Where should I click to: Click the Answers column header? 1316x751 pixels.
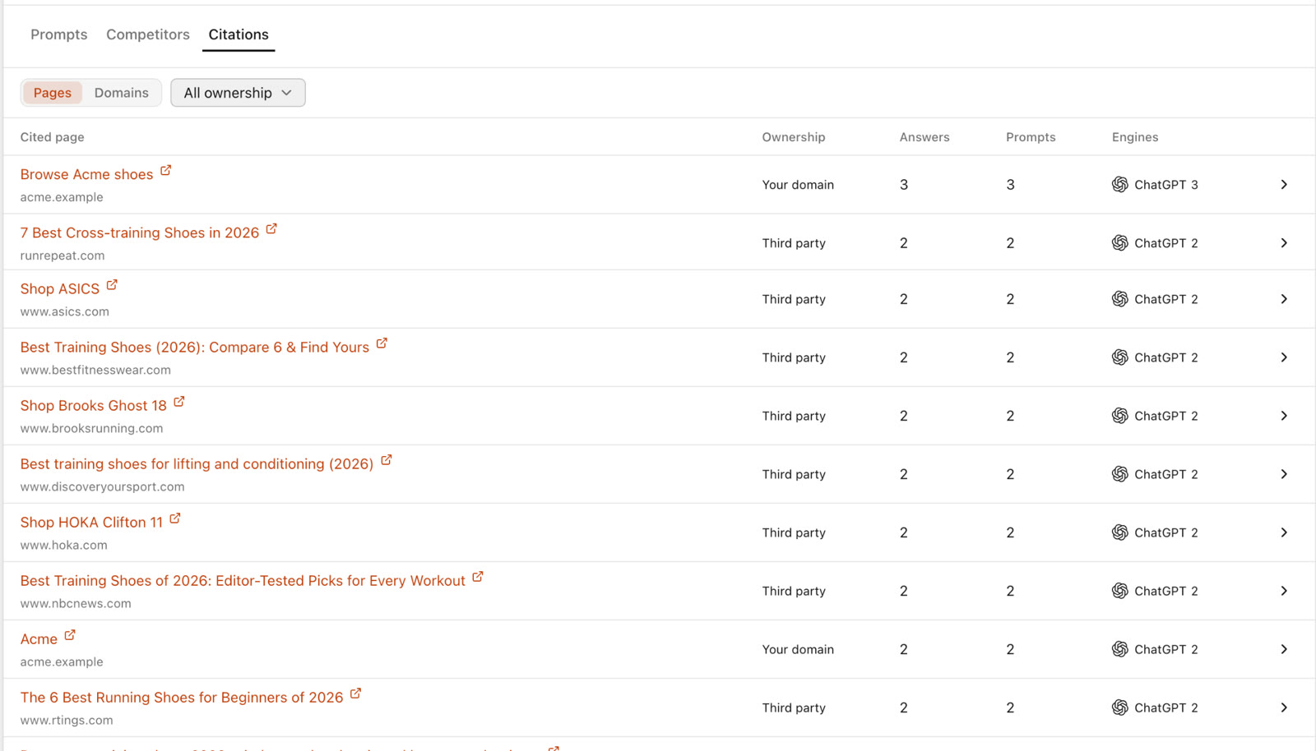coord(924,137)
